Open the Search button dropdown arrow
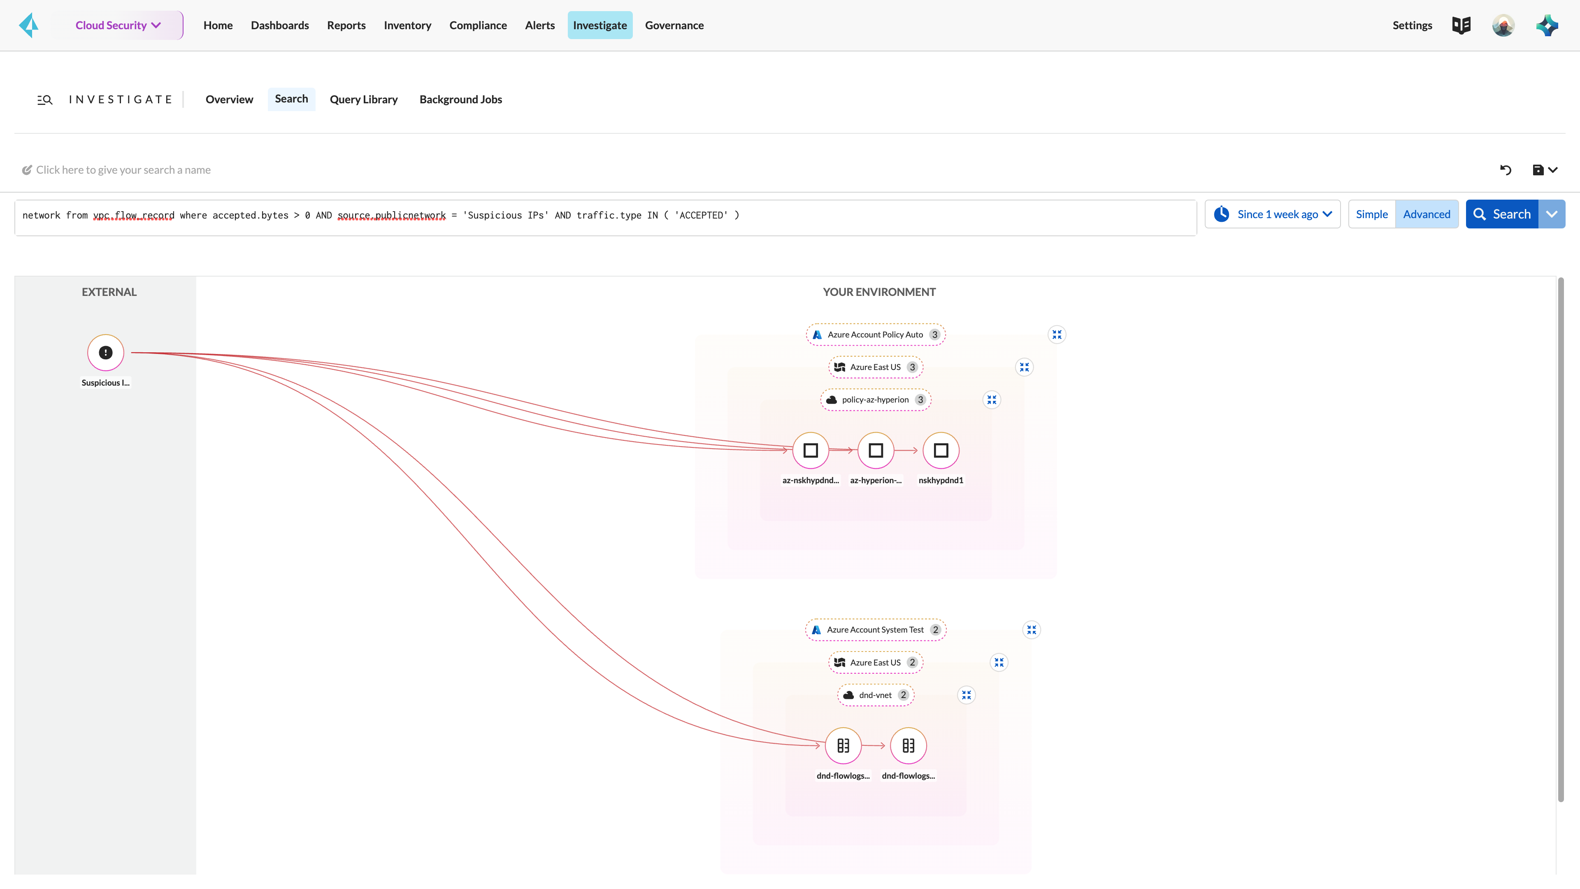 pyautogui.click(x=1553, y=214)
